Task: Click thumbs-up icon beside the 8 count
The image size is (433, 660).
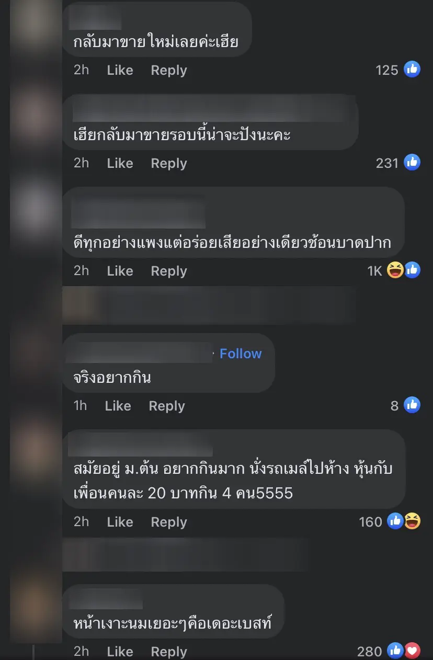Action: click(x=412, y=405)
